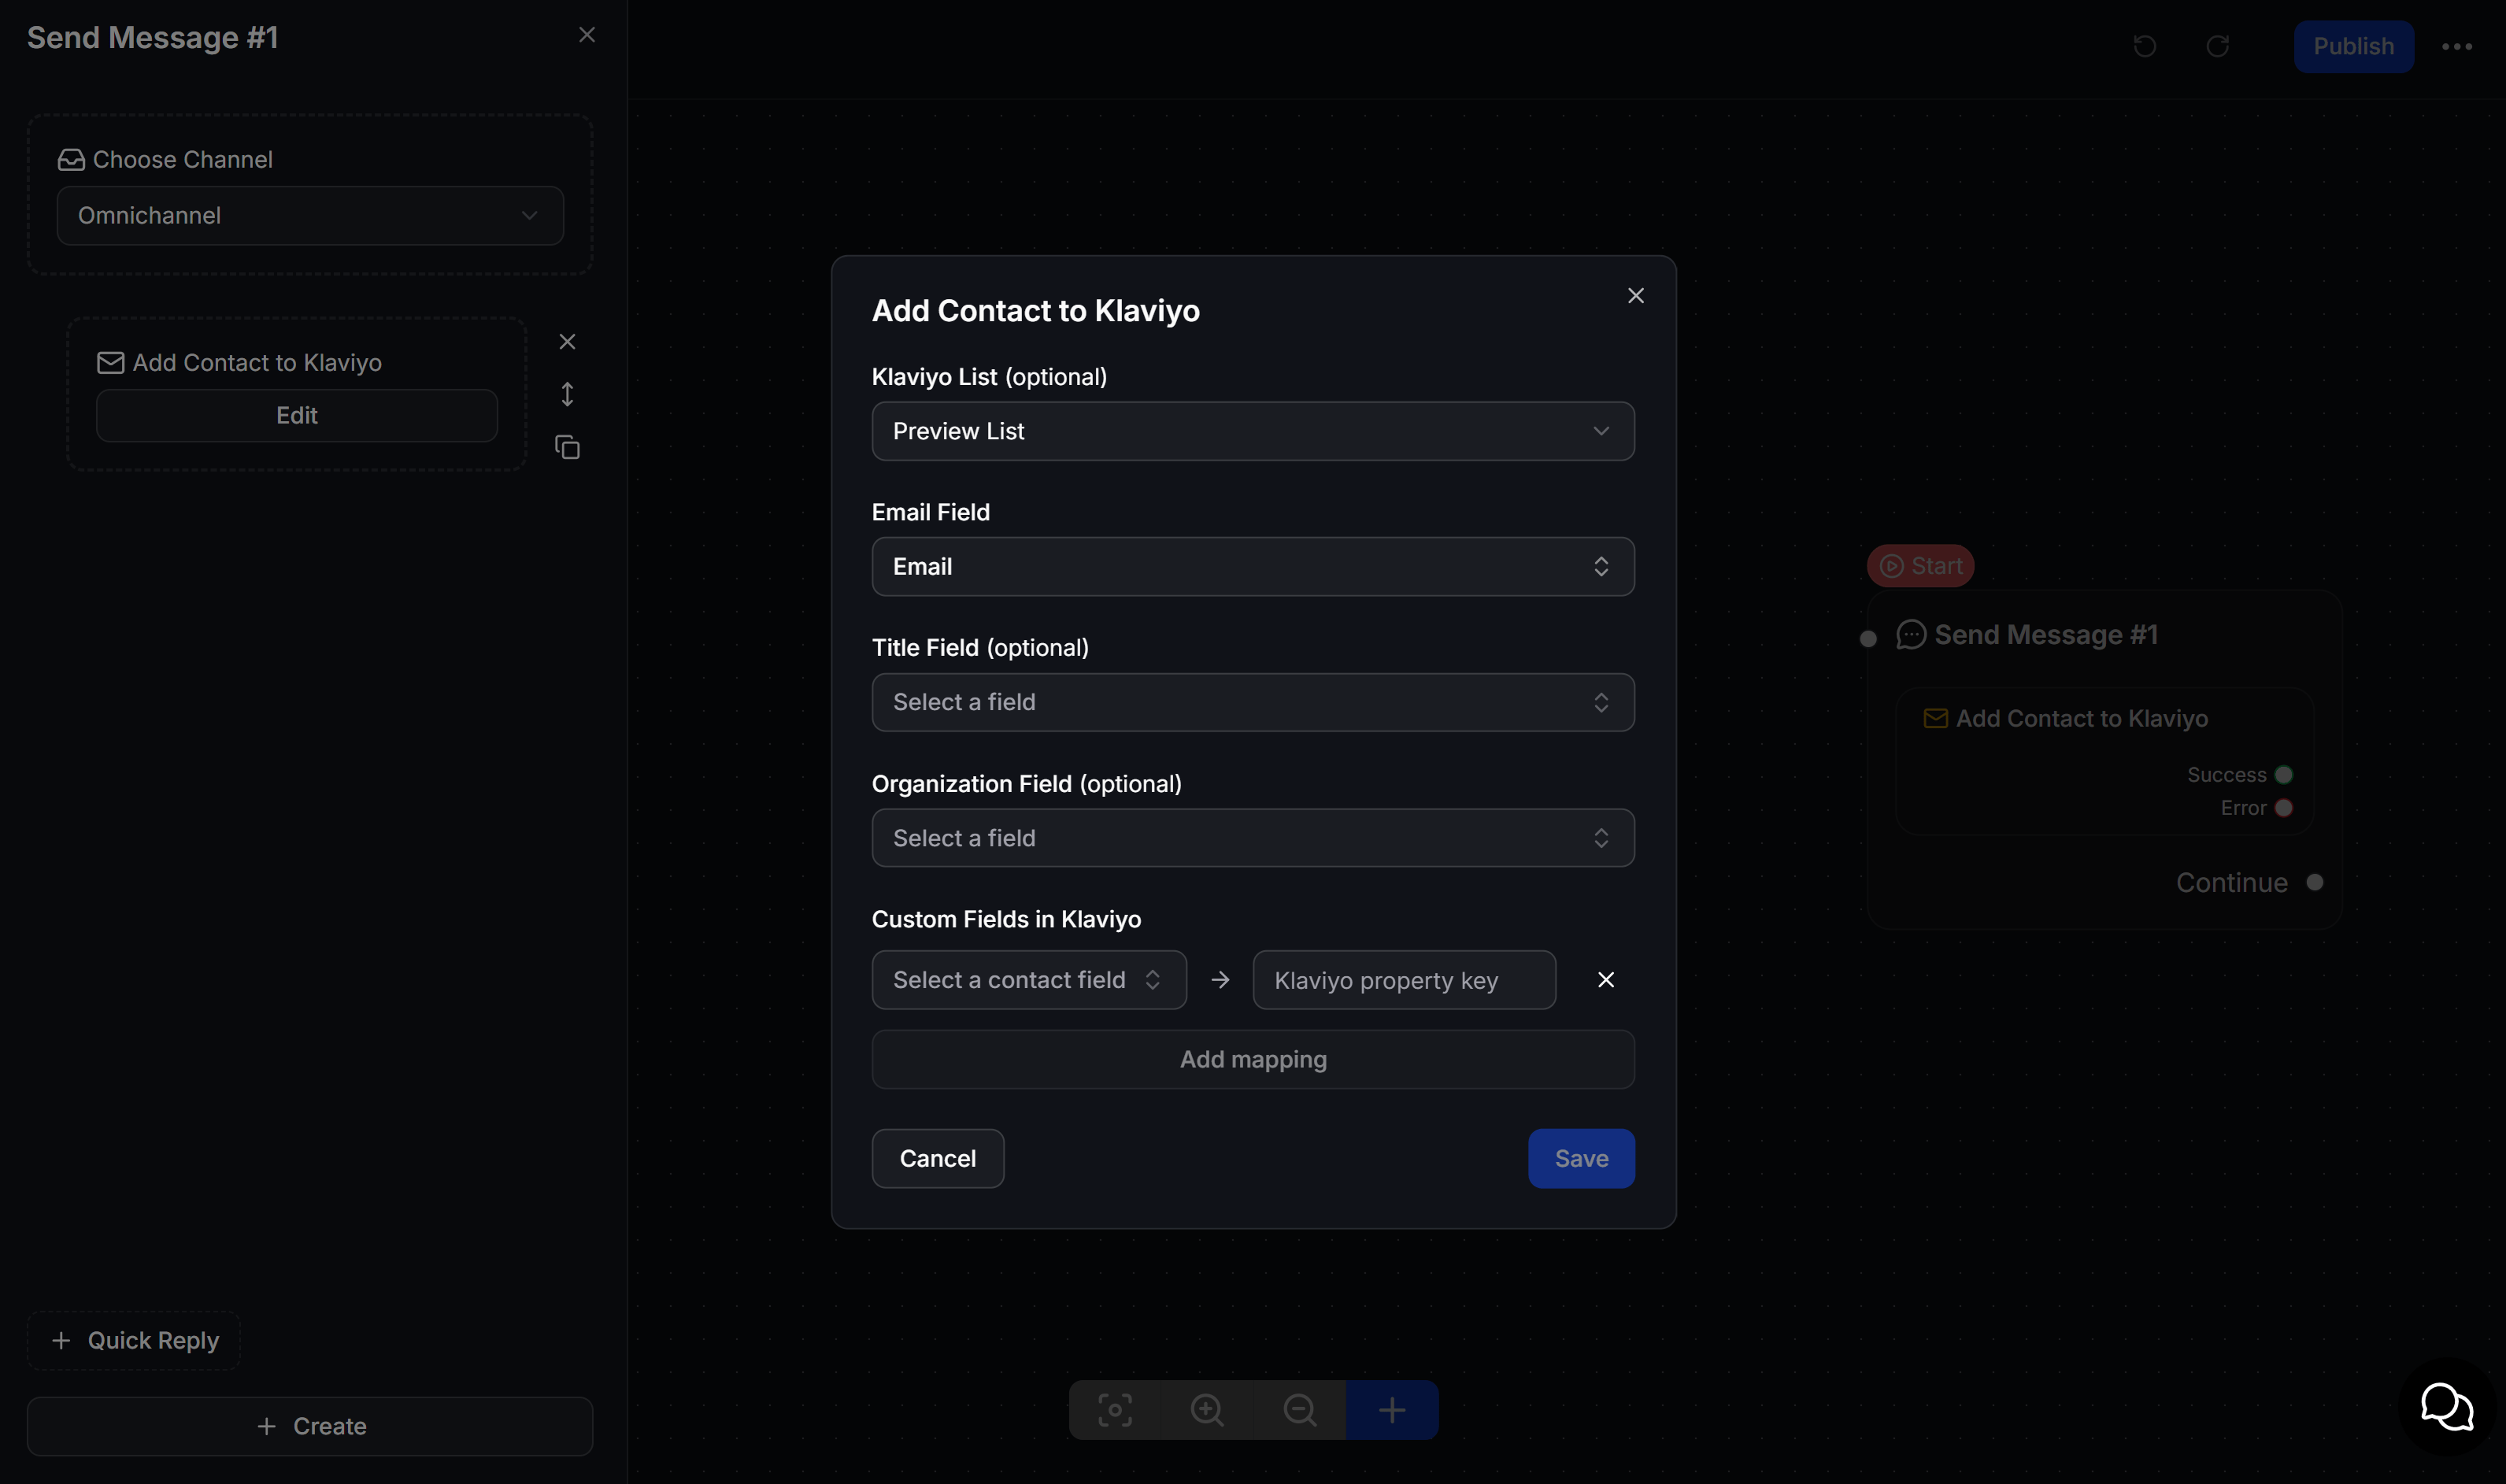
Task: Close the Send Message #1 side panel
Action: click(587, 35)
